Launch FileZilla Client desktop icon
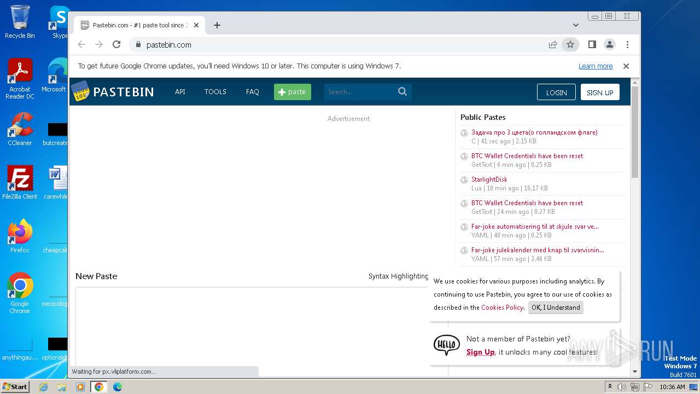The height and width of the screenshot is (394, 700). [20, 182]
